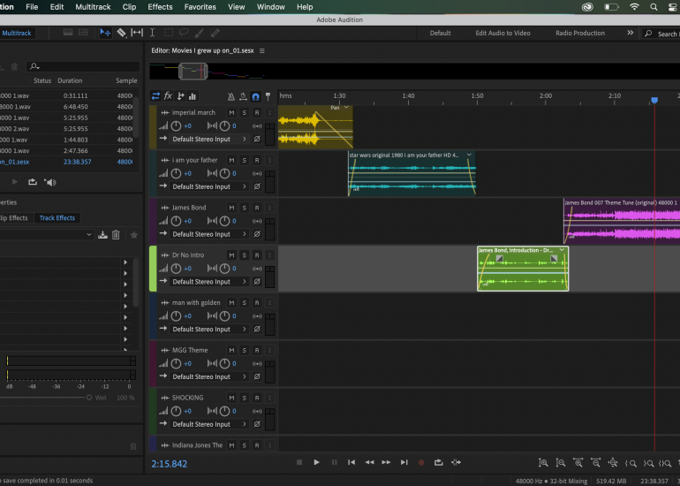The image size is (680, 486).
Task: Switch to the Track Effects tab
Action: [57, 217]
